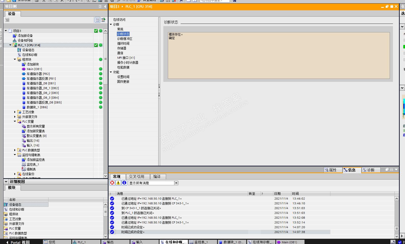The height and width of the screenshot is (244, 405).
Task: Open 监控表_1 editor in bottom bar
Action: [202, 242]
